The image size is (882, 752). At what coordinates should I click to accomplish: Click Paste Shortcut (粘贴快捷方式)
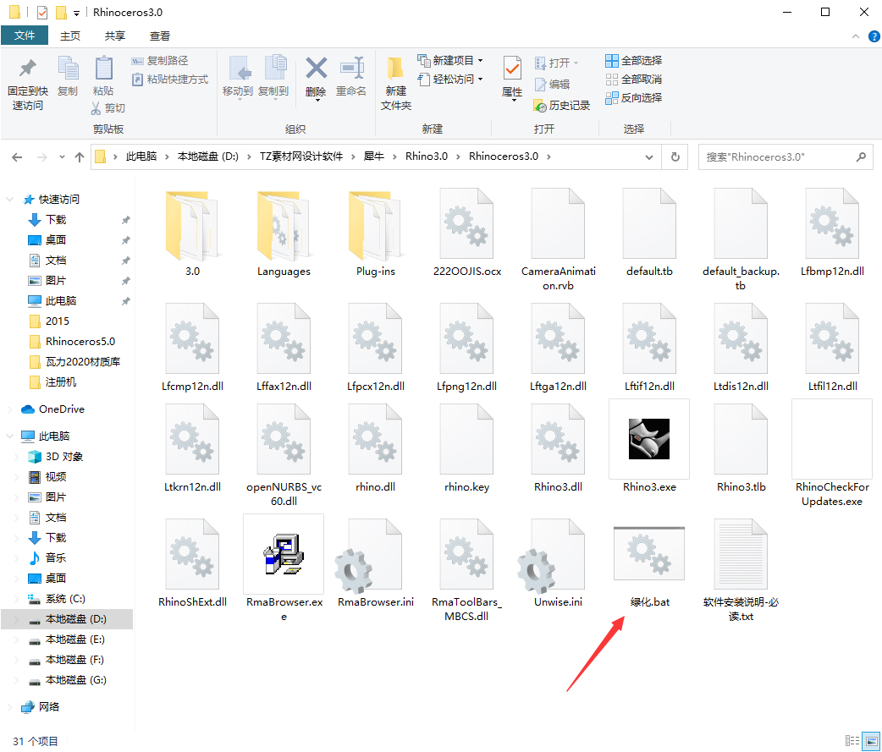click(x=170, y=80)
